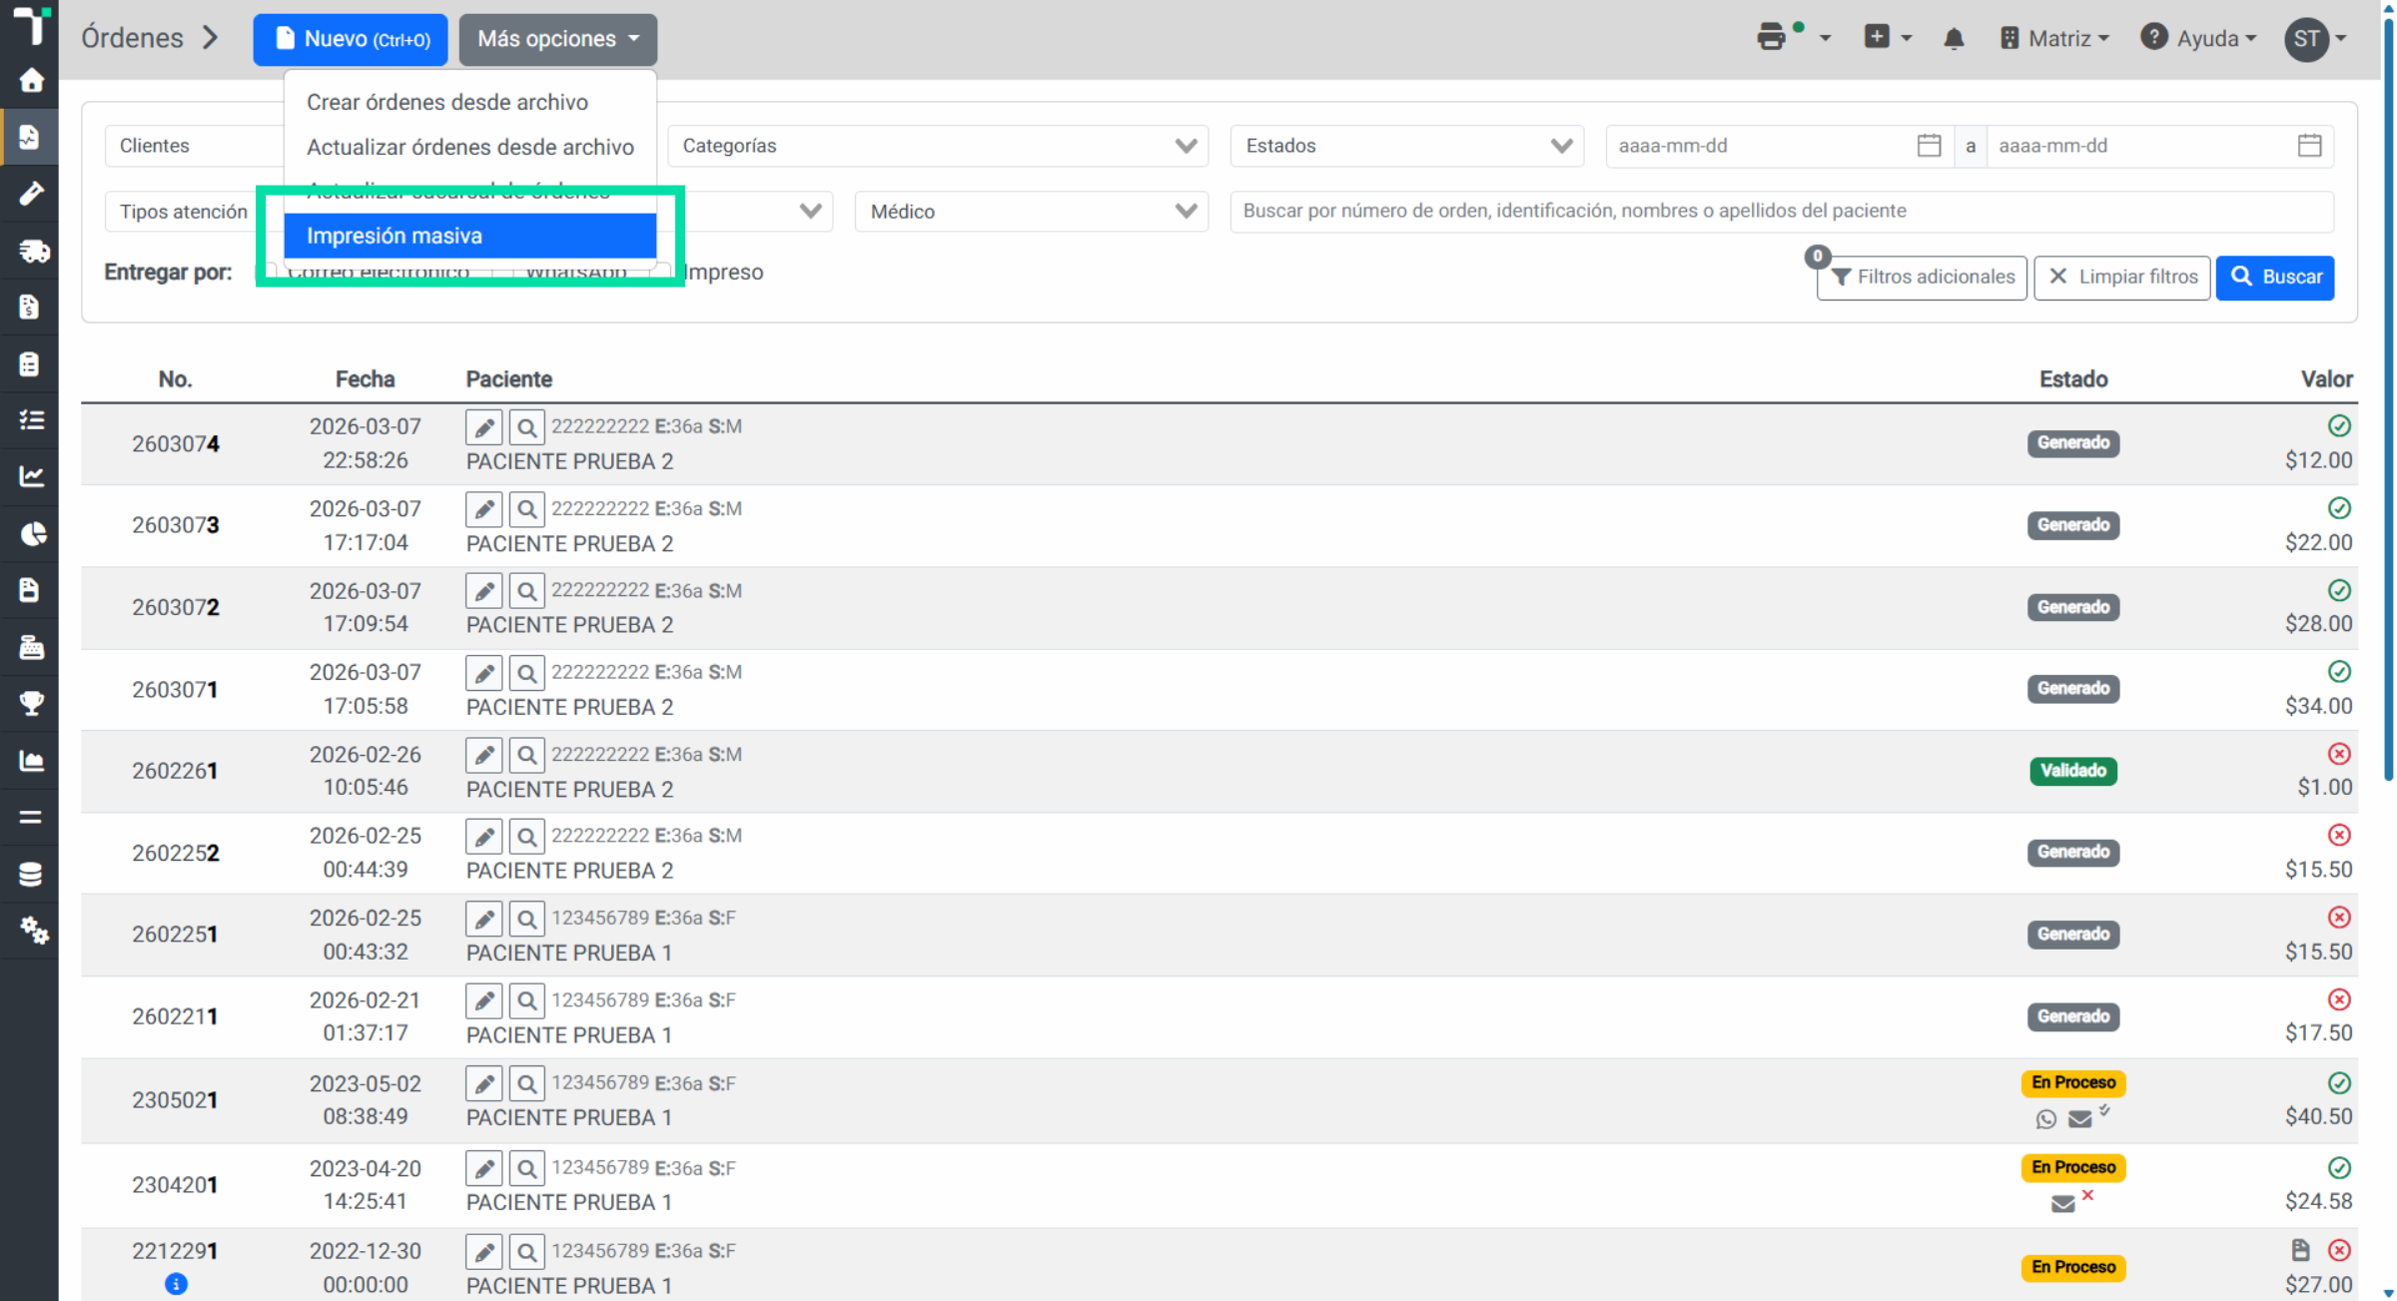
Task: Select the orders document sidebar icon
Action: click(x=30, y=137)
